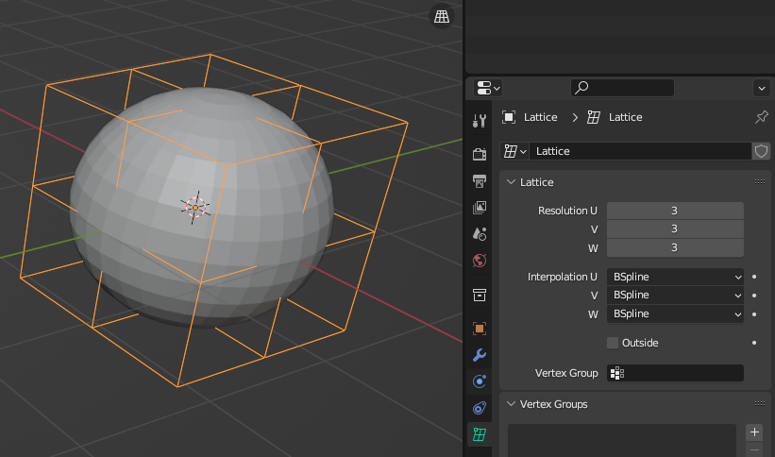Click the Resolution V value field
This screenshot has height=457, width=775.
(x=675, y=229)
